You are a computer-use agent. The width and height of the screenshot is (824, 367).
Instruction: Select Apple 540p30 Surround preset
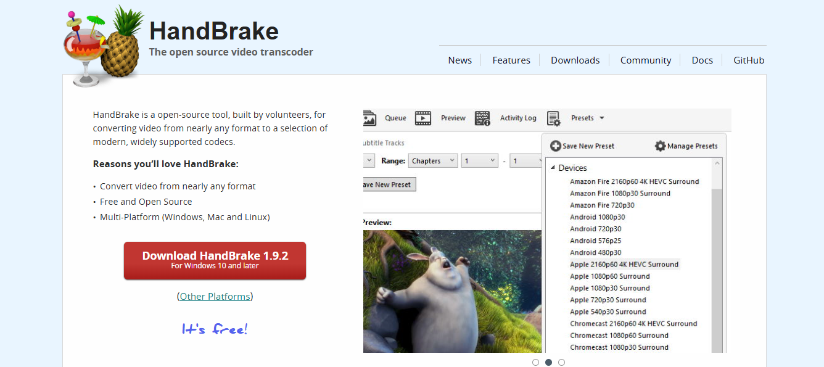tap(608, 312)
